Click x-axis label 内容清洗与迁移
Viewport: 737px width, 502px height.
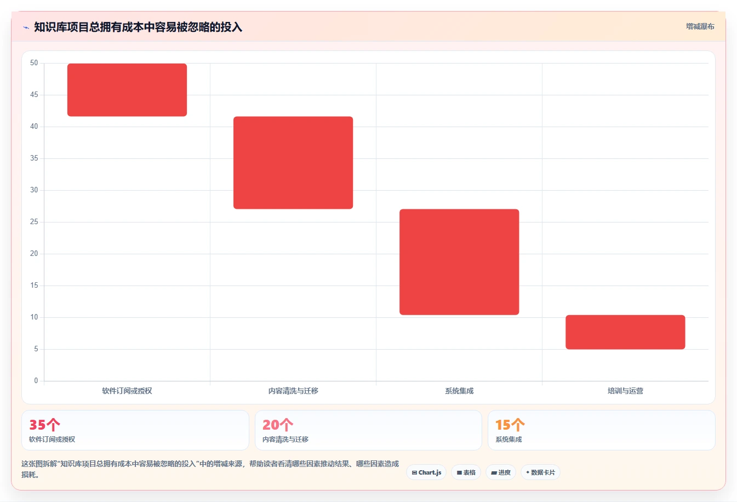point(293,391)
